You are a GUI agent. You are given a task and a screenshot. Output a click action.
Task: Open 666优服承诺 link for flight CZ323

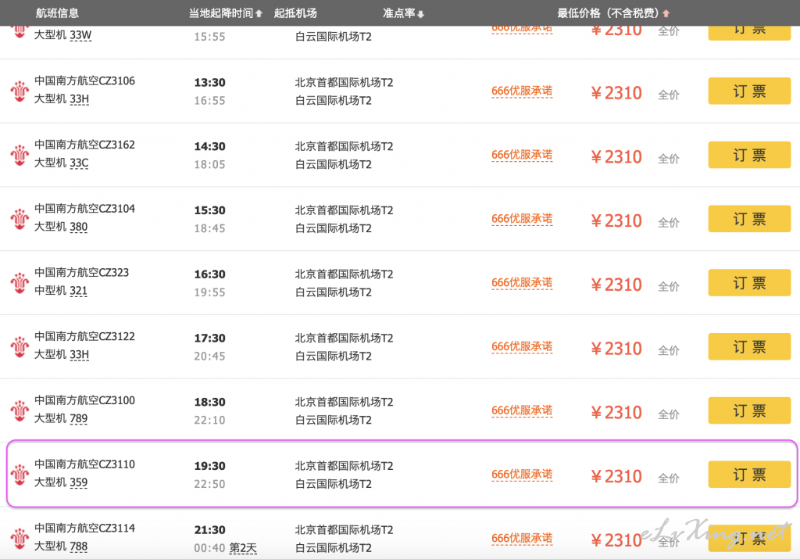tap(522, 282)
